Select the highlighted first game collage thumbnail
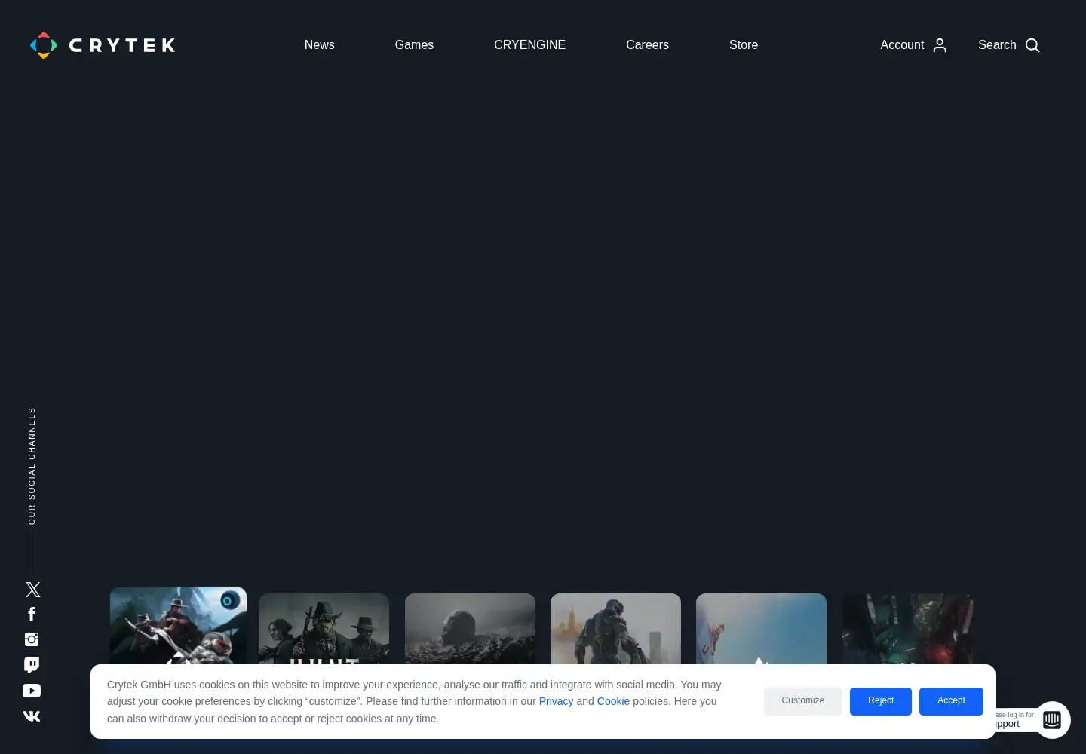The width and height of the screenshot is (1086, 754). point(178,626)
